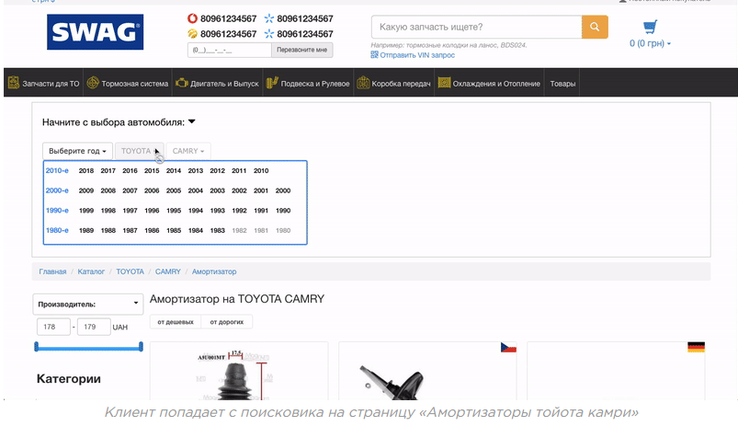Open Коробка передач menu
738x426 pixels.
click(x=393, y=83)
